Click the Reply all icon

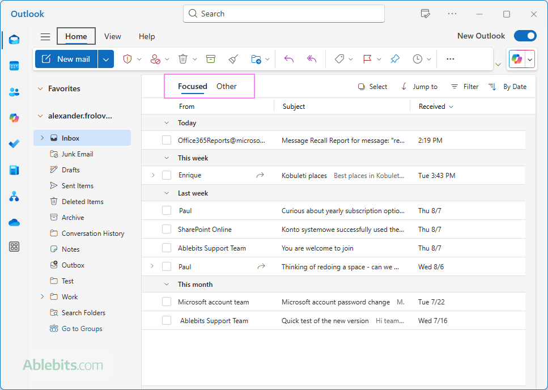311,59
